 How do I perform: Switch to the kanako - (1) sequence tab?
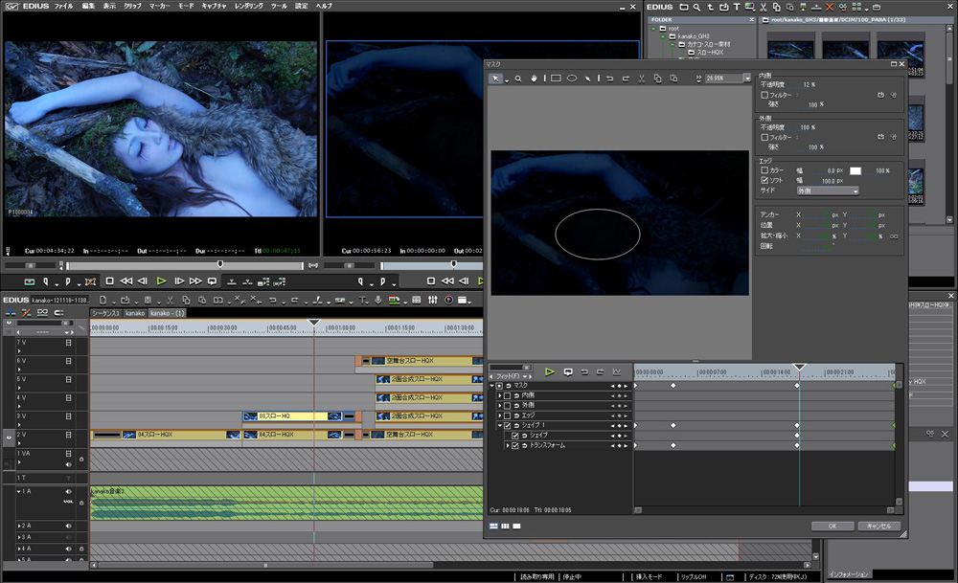pyautogui.click(x=167, y=313)
